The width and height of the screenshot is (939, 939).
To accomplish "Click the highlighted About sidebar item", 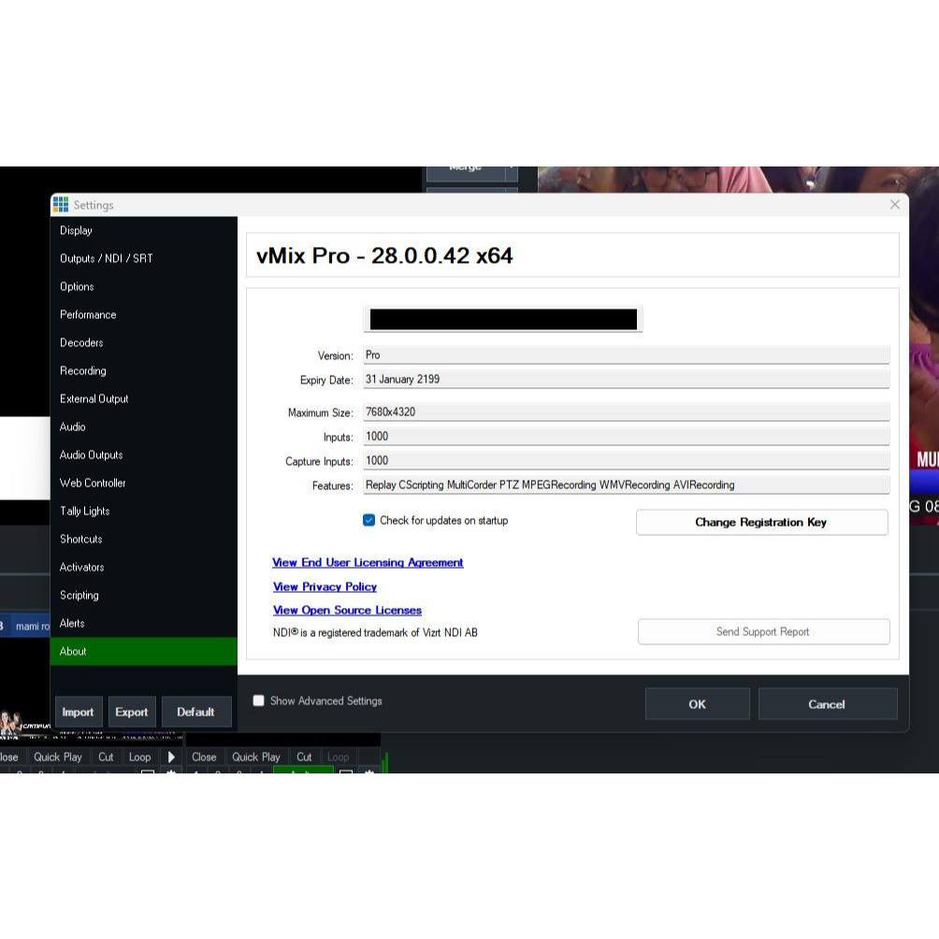I will pyautogui.click(x=144, y=652).
